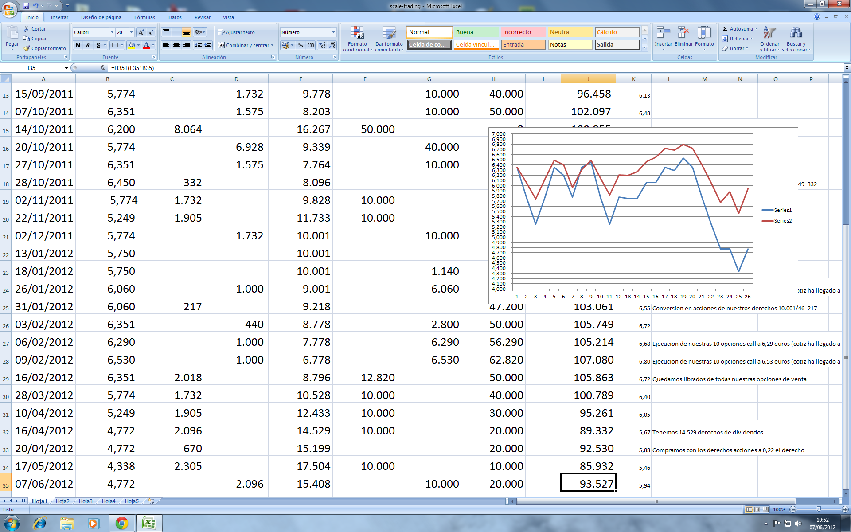
Task: Expand the Número format combo box
Action: 333,32
